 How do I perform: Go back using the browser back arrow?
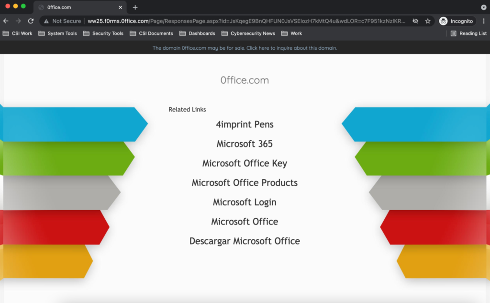click(6, 21)
